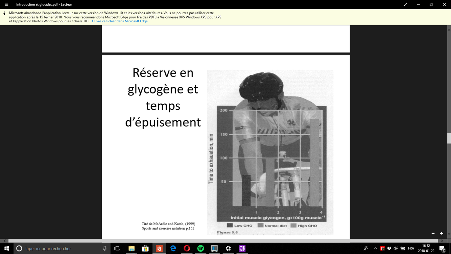Restore down the Lecteur window
The image size is (451, 254).
431,4
